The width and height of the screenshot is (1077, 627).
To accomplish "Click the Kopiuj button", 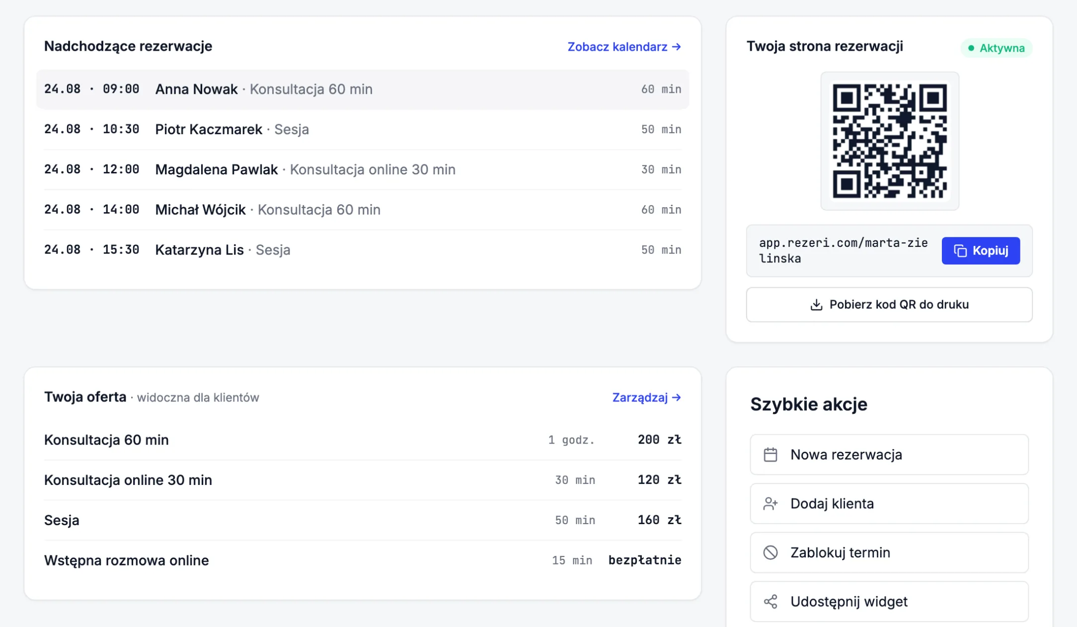I will pyautogui.click(x=981, y=250).
